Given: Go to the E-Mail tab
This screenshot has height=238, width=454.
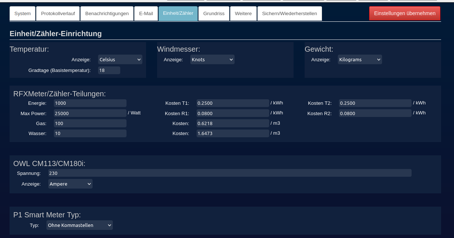Looking at the screenshot, I should [x=146, y=14].
